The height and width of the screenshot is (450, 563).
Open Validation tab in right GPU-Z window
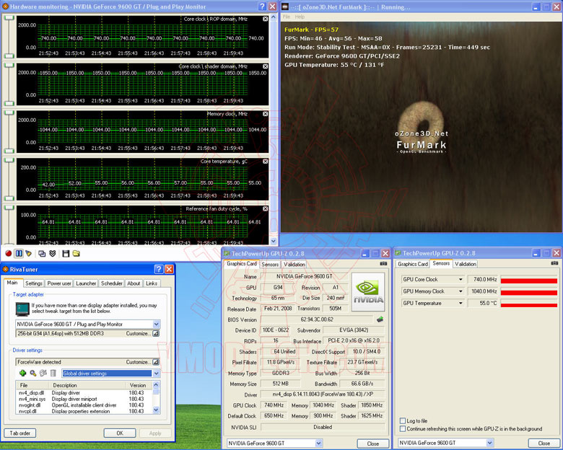466,264
